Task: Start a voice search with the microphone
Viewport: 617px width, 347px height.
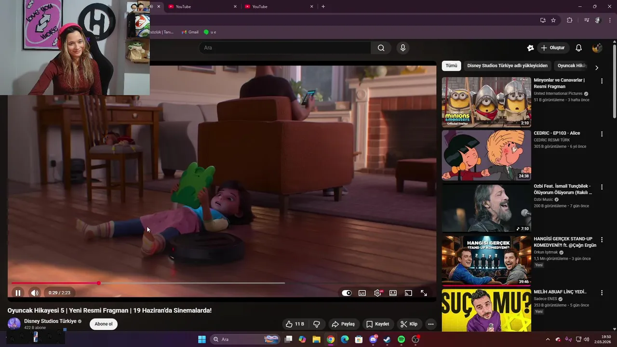Action: 403,48
